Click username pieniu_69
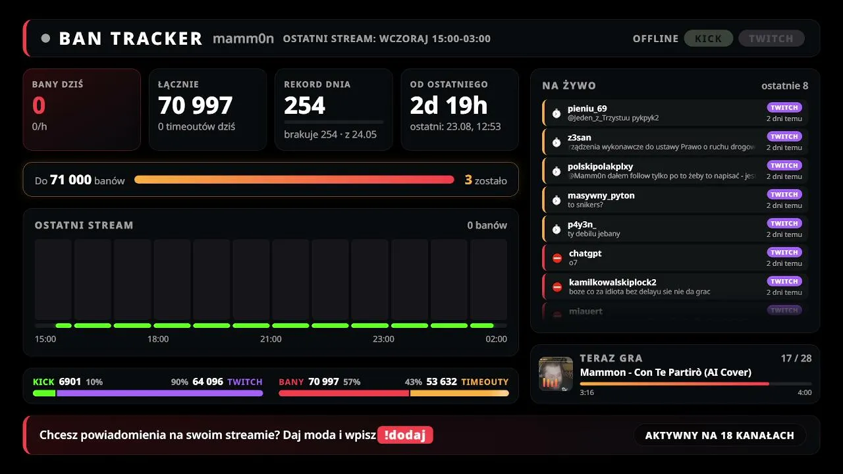The image size is (843, 474). click(587, 109)
